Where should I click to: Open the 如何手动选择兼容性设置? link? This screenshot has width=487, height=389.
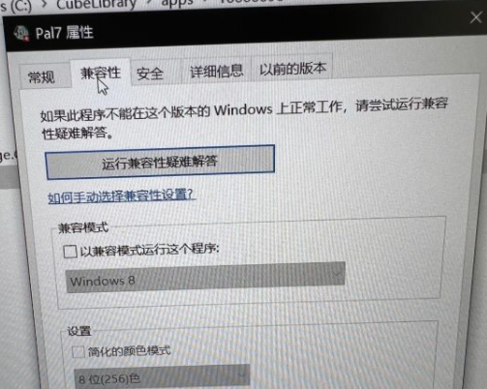pyautogui.click(x=121, y=195)
